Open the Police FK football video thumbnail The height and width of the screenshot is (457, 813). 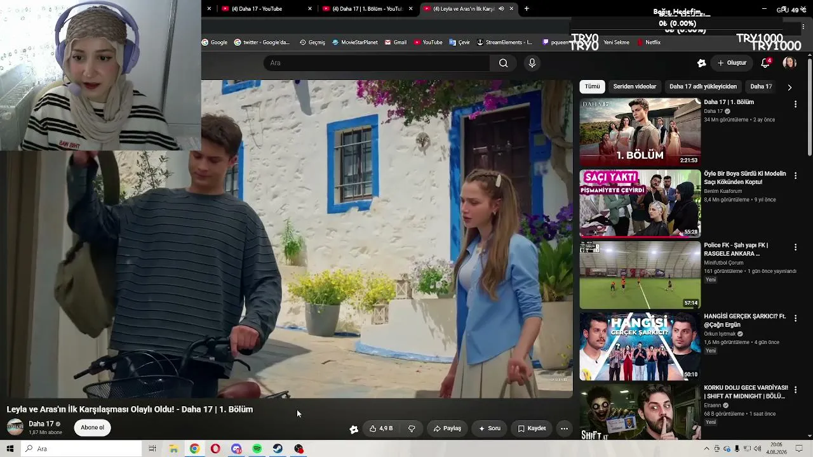640,275
